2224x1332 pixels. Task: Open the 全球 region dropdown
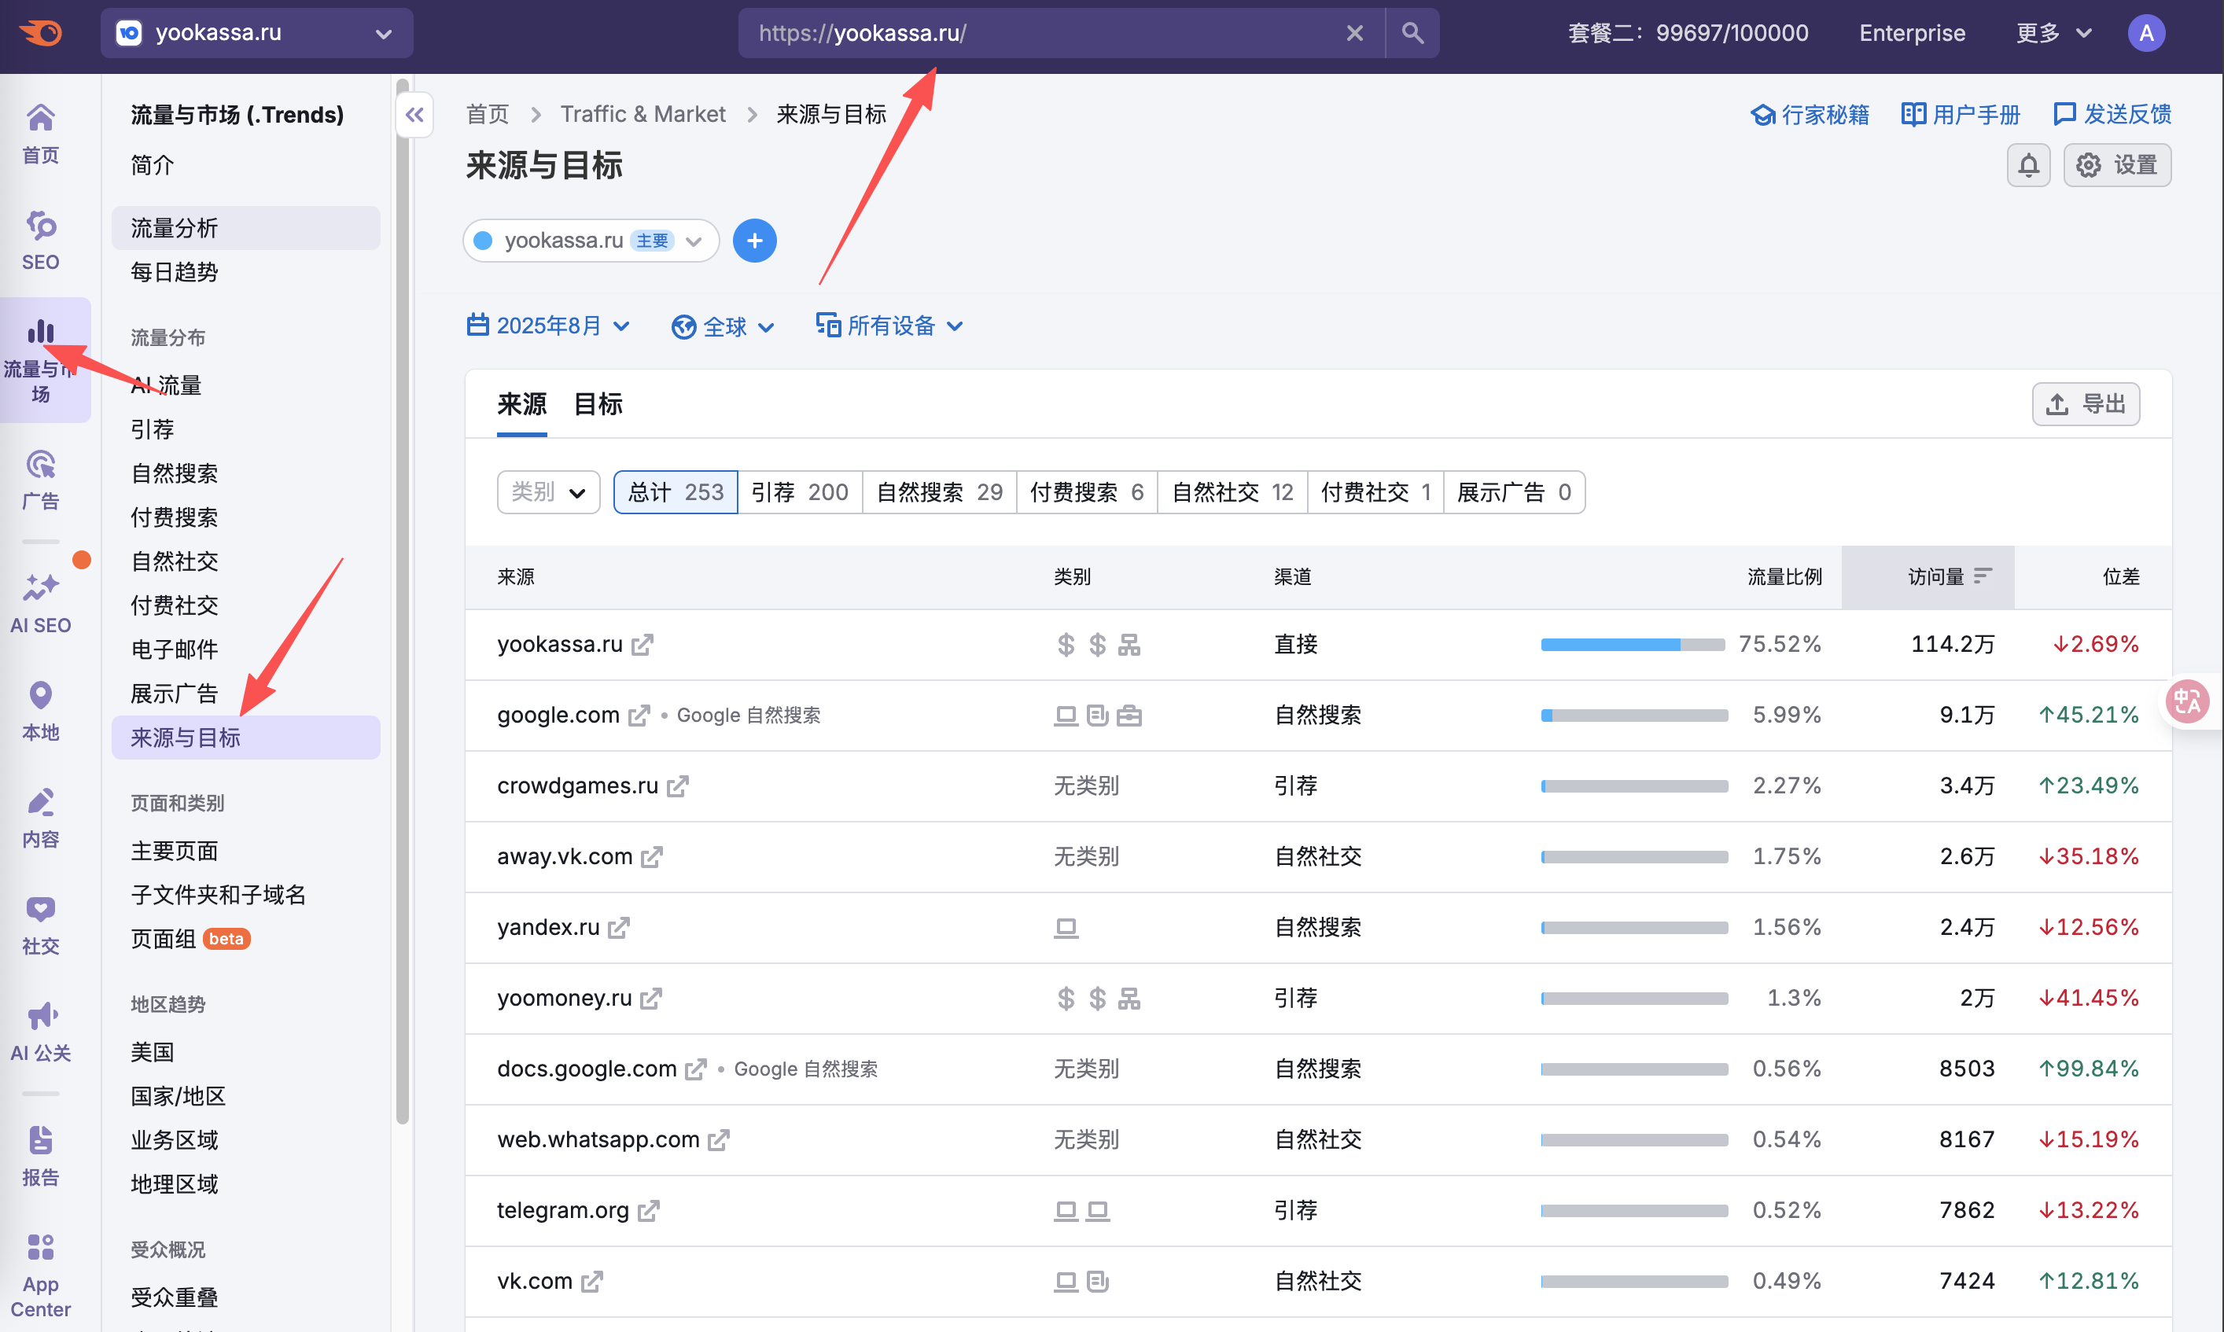pyautogui.click(x=723, y=326)
